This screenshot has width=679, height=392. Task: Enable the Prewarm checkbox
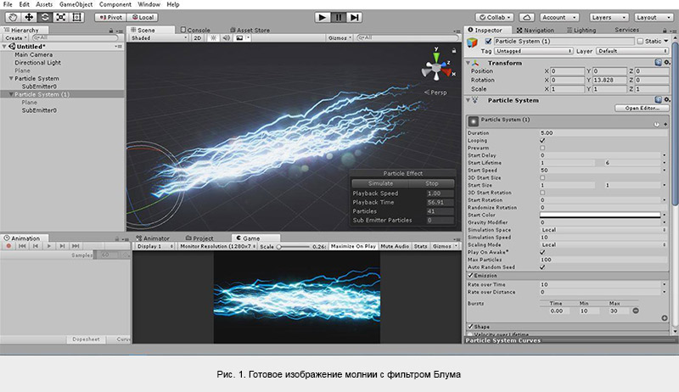point(542,148)
